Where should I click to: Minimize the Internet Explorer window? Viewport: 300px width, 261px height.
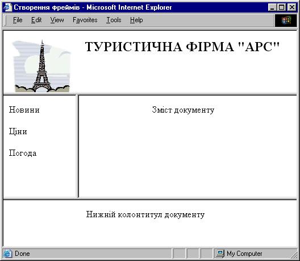click(272, 7)
